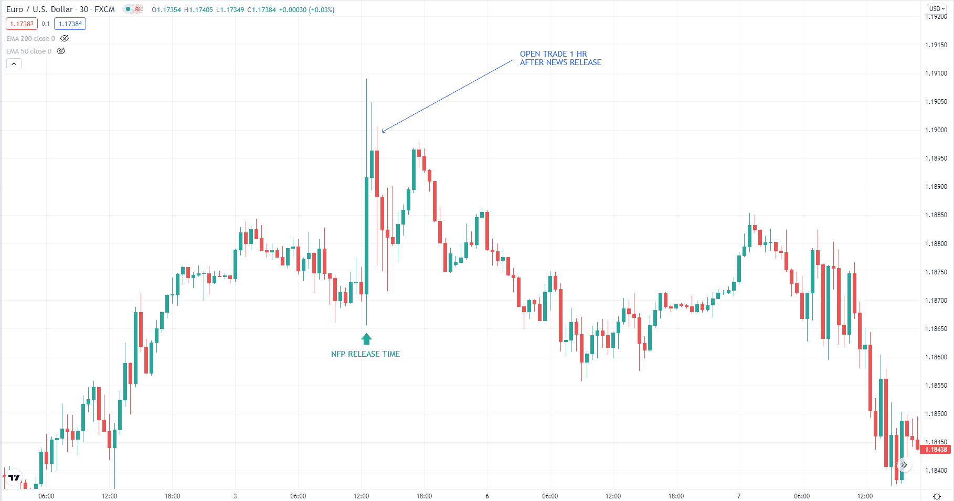Click the 1.19100 price axis label
This screenshot has width=954, height=501.
tap(936, 73)
